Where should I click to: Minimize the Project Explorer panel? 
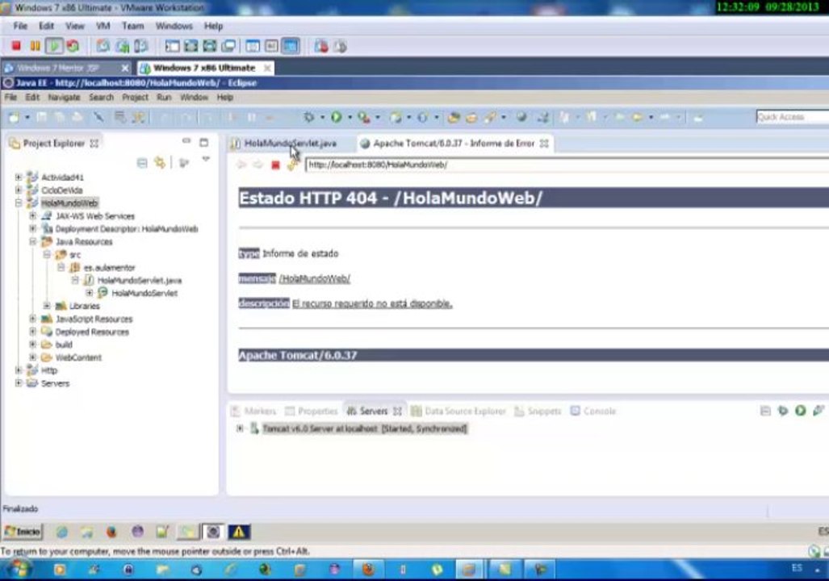[186, 141]
